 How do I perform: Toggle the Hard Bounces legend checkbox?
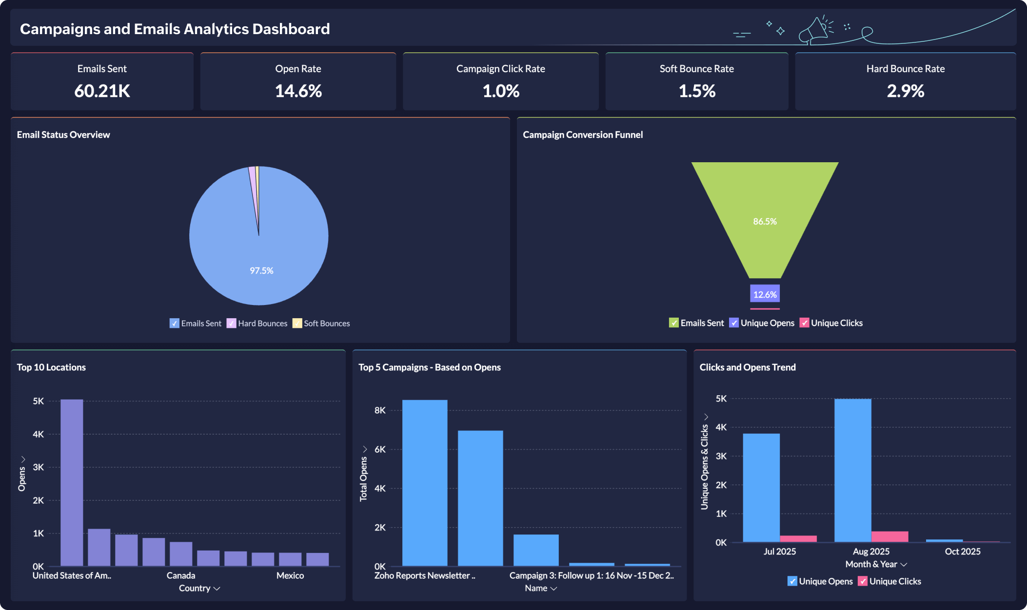coord(231,323)
